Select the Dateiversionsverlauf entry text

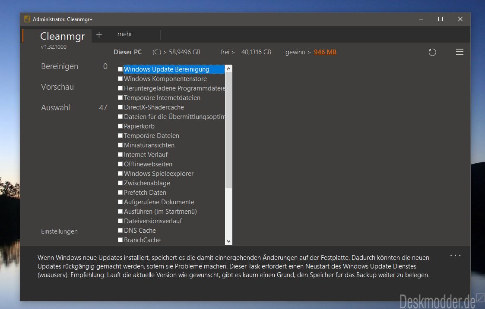pyautogui.click(x=153, y=221)
